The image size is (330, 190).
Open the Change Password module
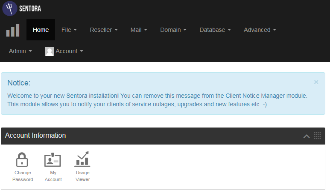tap(23, 167)
